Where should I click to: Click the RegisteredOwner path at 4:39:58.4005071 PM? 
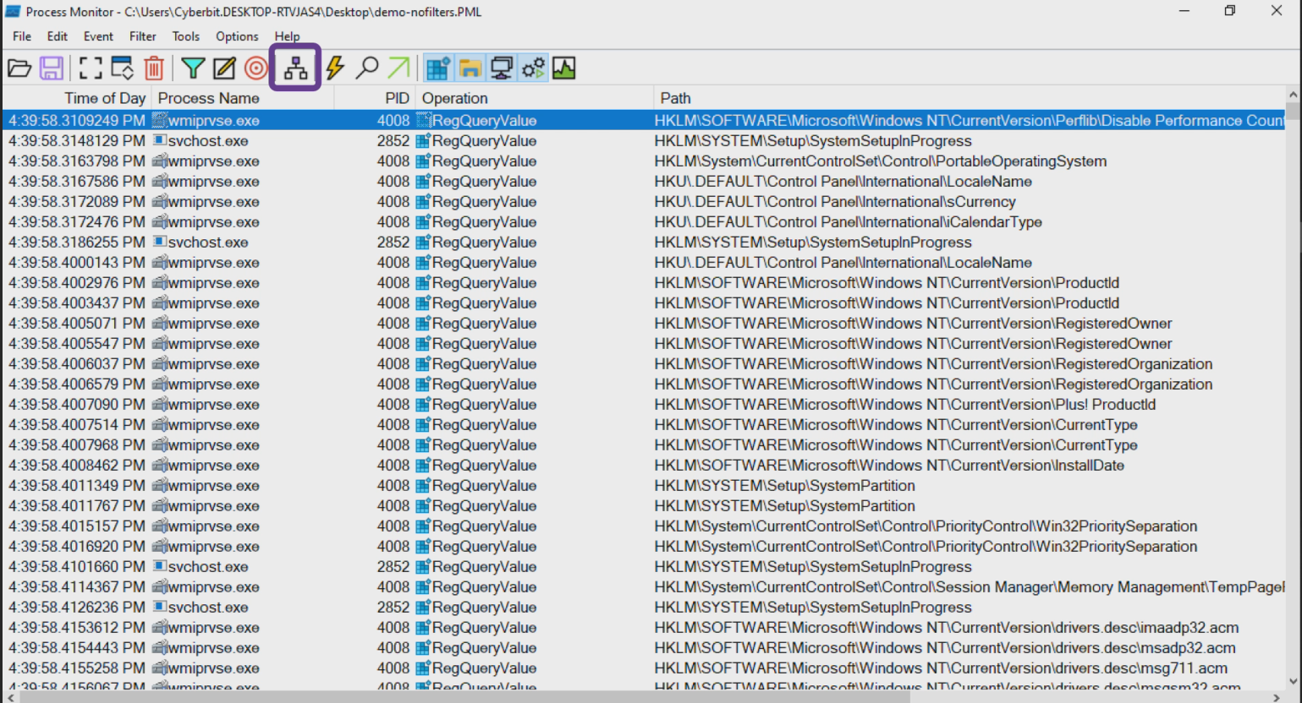click(913, 324)
